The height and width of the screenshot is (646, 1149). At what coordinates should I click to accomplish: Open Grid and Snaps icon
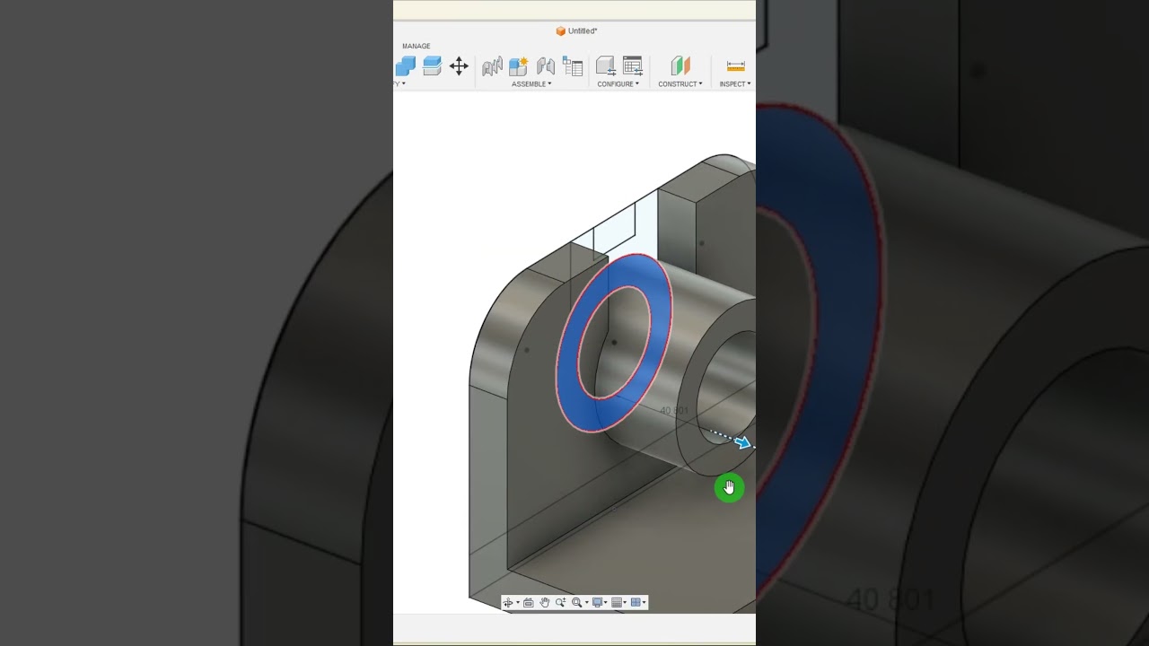(617, 603)
